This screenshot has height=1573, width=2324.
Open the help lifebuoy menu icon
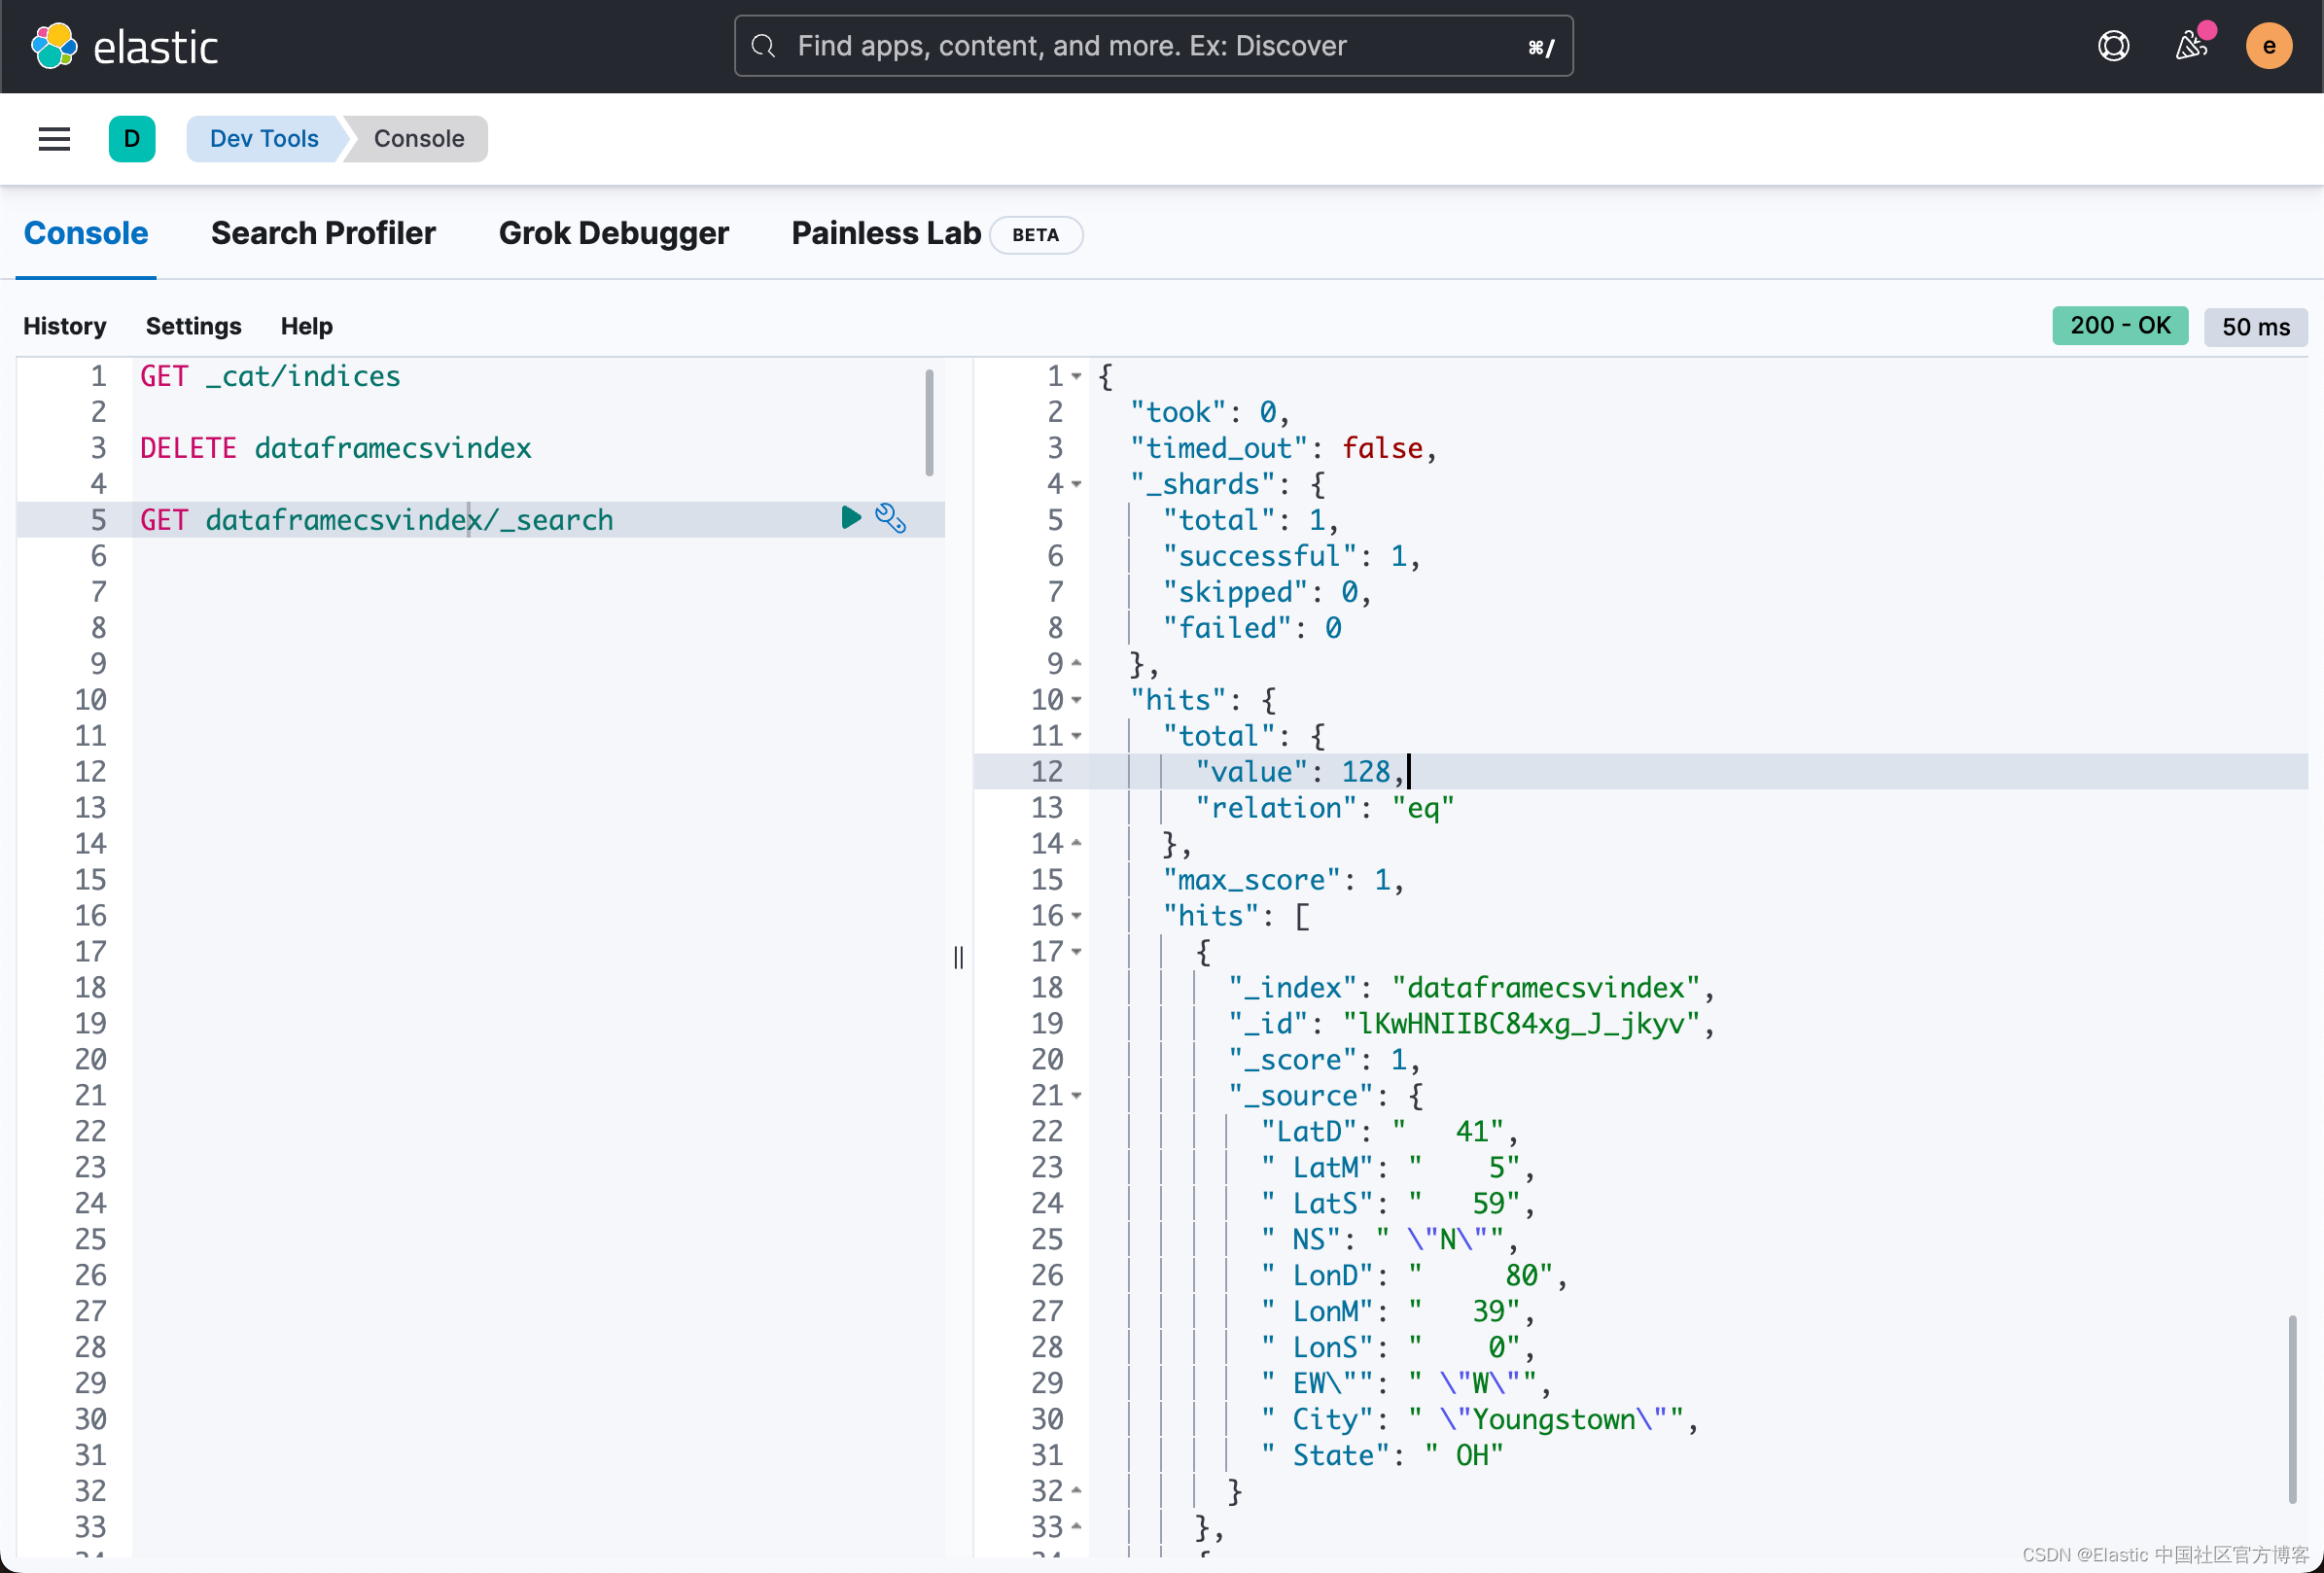(2113, 46)
